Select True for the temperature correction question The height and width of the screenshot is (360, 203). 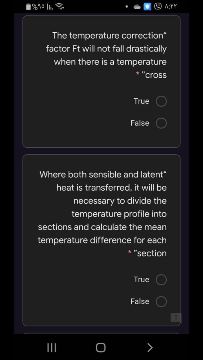(161, 101)
